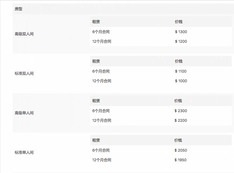
Task: Select the 标准单人间 room type cell
Action: (x=24, y=153)
